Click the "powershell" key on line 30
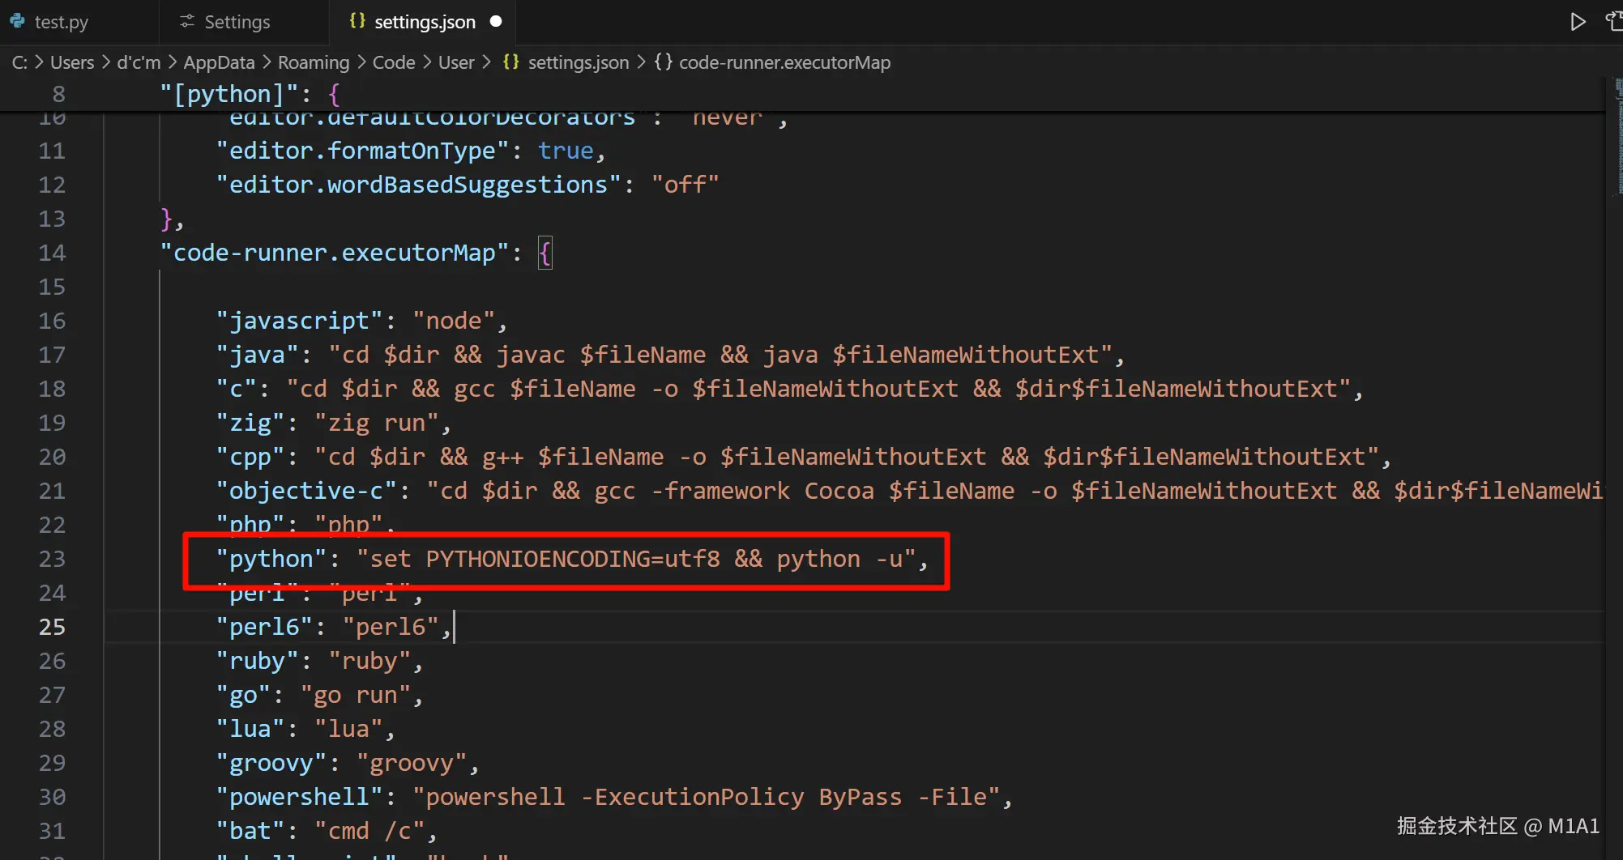Image resolution: width=1623 pixels, height=860 pixels. 299,797
